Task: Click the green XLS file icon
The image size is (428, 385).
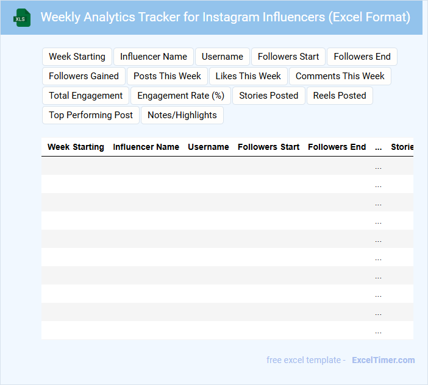Action: 23,18
